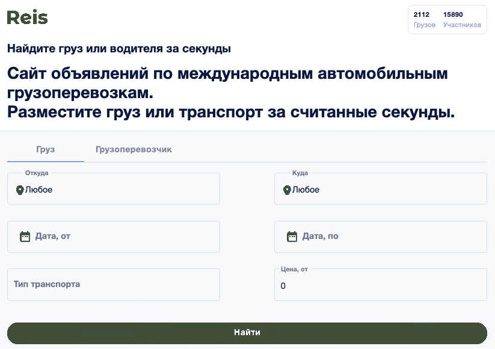The height and width of the screenshot is (349, 495).
Task: Click the location pin in Куда field
Action: [287, 190]
